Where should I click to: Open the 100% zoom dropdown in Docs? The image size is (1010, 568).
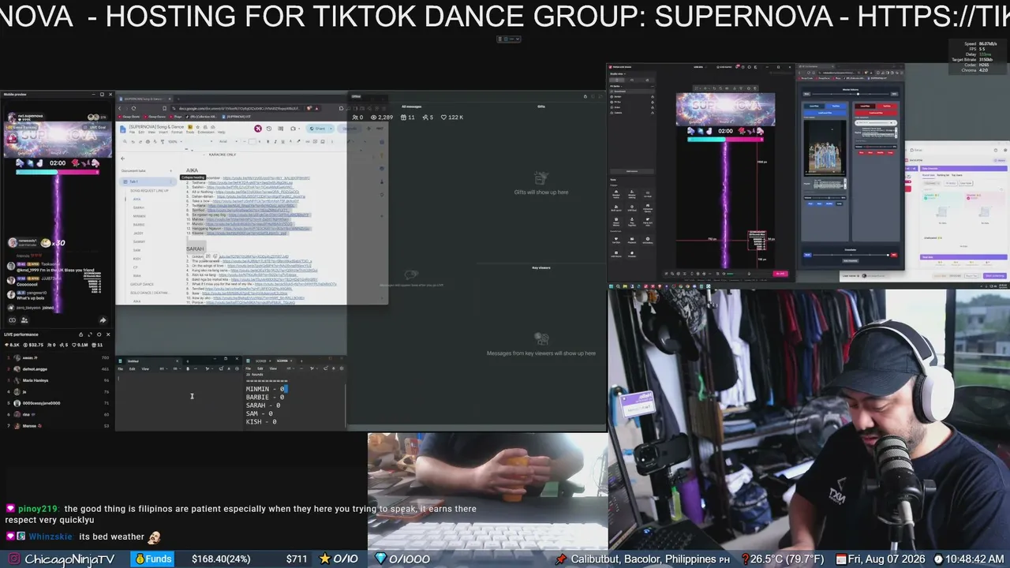click(x=177, y=142)
